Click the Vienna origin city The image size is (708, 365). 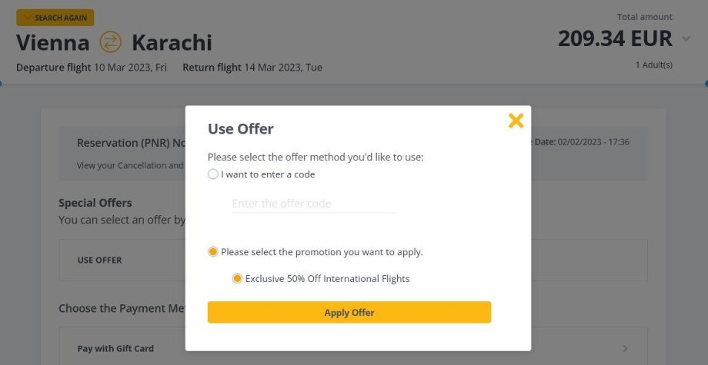pos(53,42)
